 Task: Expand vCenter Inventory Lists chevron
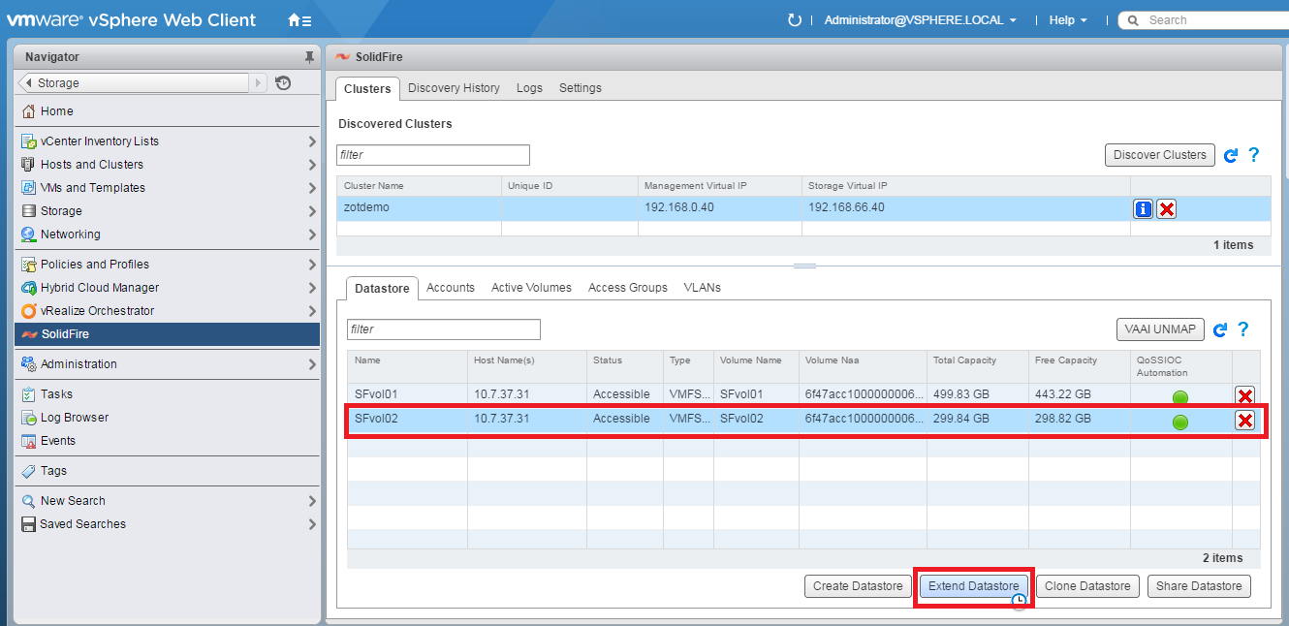(311, 141)
